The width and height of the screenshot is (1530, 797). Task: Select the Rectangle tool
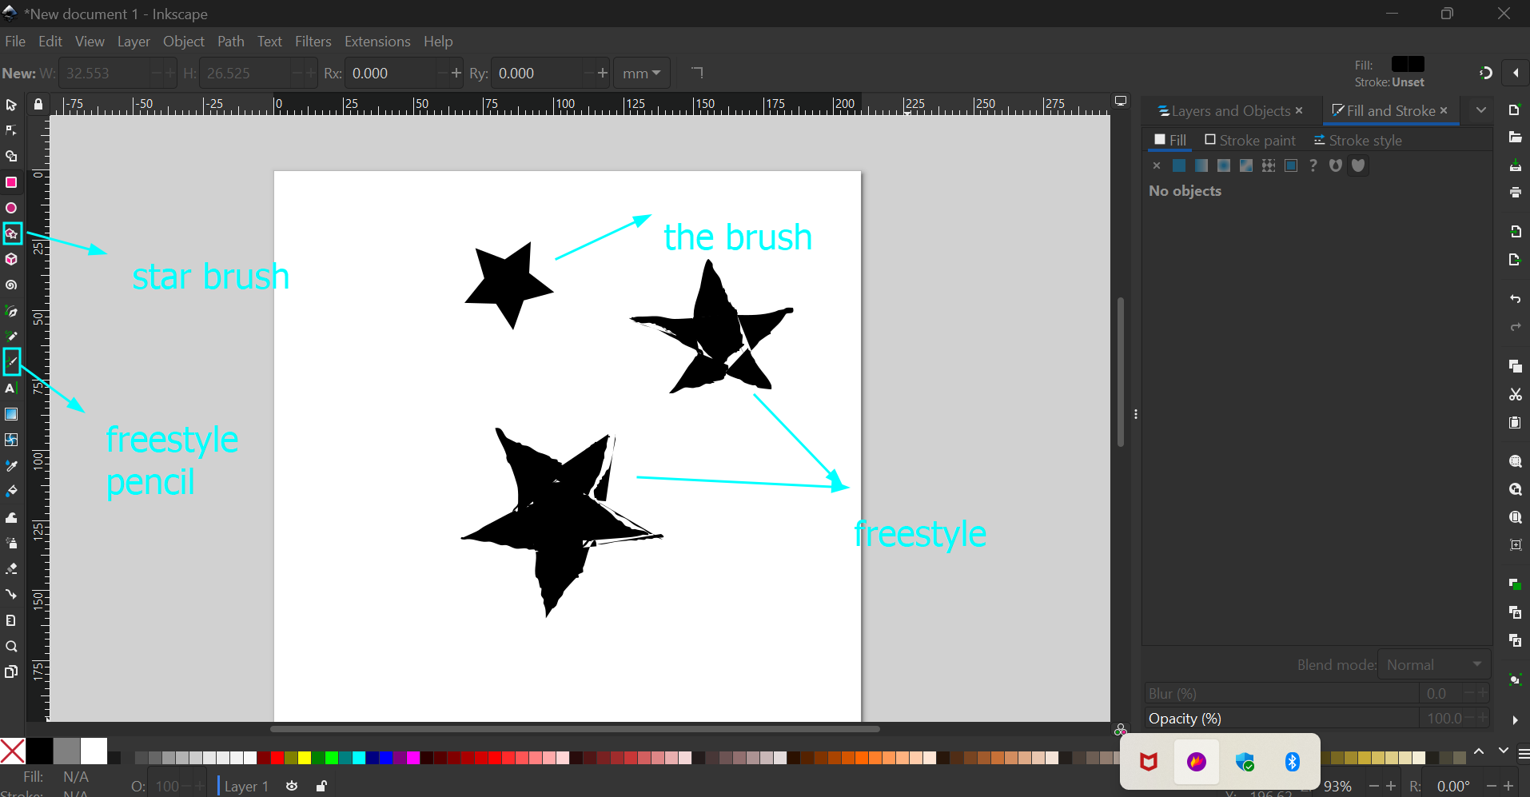11,182
